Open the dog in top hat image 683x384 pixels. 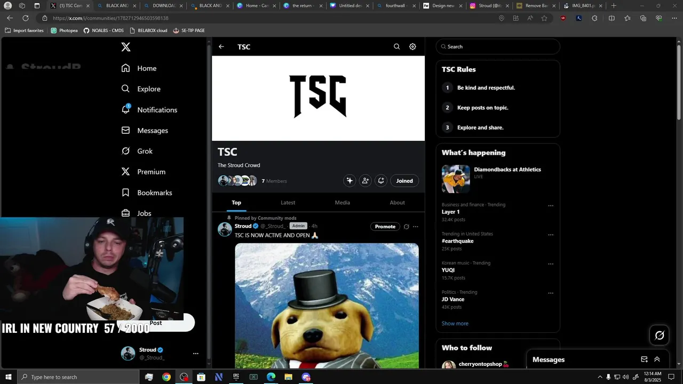(327, 306)
